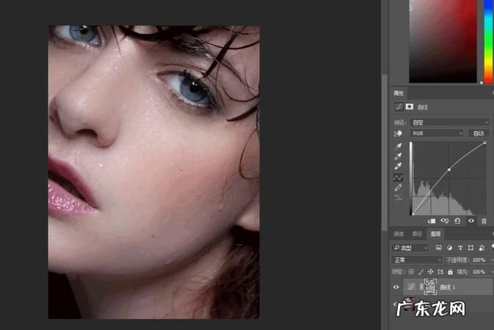Filter layers by smart objects

(x=482, y=248)
